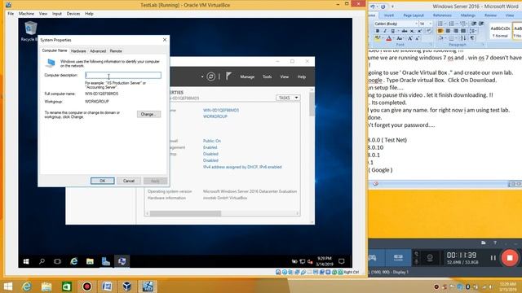The width and height of the screenshot is (522, 293).
Task: Undo last action in Word
Action: tap(373, 7)
